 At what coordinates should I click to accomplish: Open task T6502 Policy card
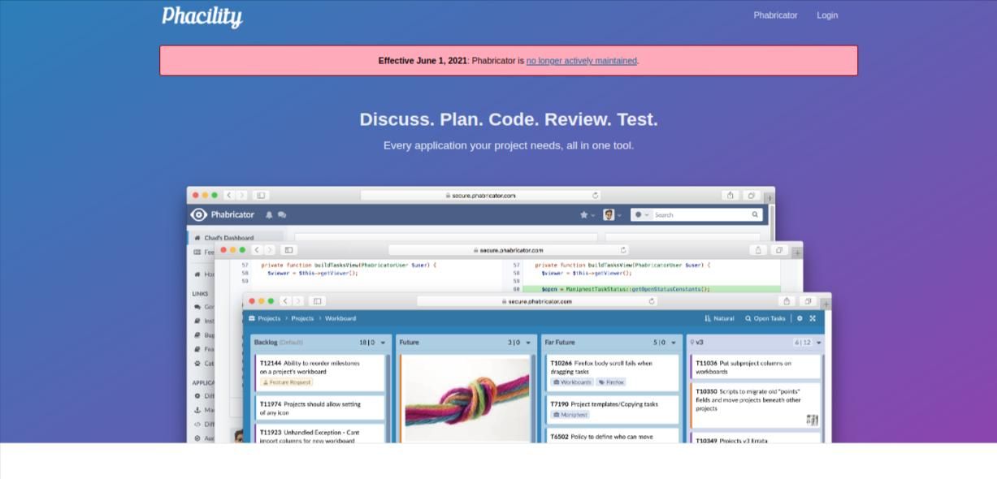(612, 435)
